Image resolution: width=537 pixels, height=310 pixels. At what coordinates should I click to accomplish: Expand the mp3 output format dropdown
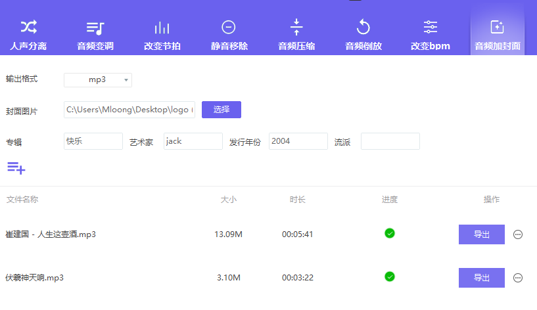[98, 79]
